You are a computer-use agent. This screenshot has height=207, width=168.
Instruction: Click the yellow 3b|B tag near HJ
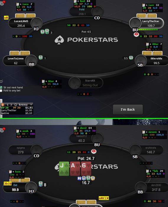click(x=8, y=184)
